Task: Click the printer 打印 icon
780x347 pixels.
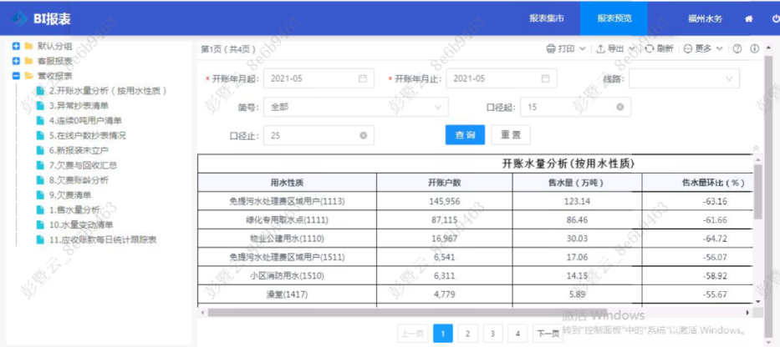Action: click(x=551, y=48)
